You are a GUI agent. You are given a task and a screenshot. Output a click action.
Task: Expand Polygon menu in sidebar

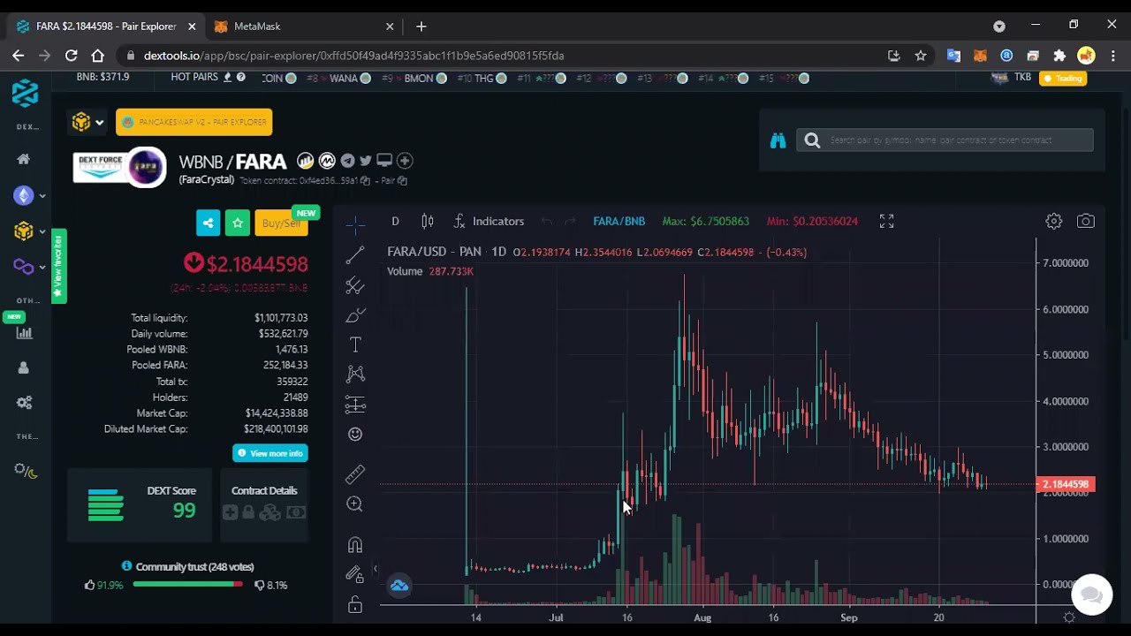point(28,267)
